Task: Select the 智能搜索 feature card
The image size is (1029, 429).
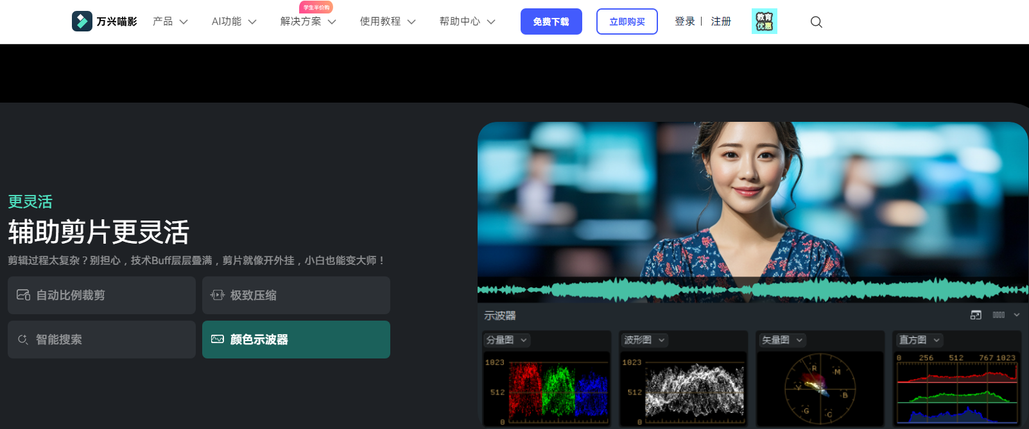Action: pos(101,339)
